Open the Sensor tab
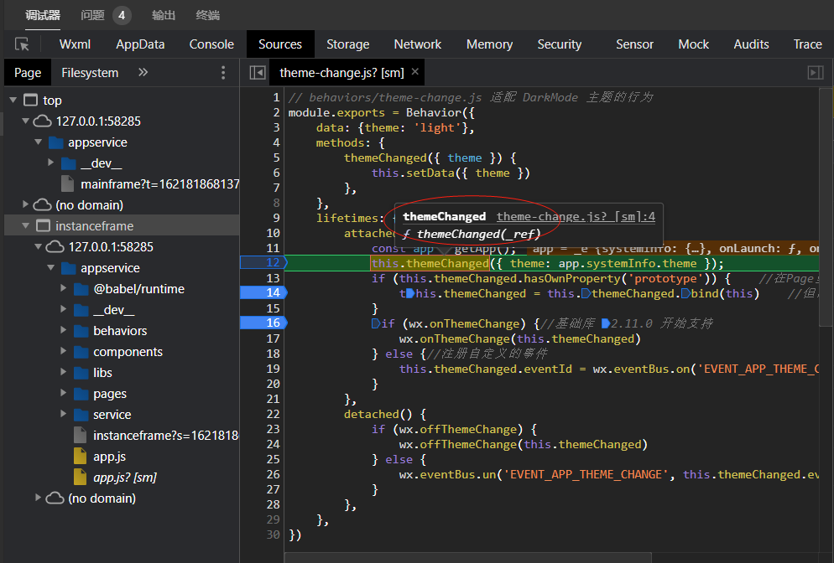 coord(634,44)
